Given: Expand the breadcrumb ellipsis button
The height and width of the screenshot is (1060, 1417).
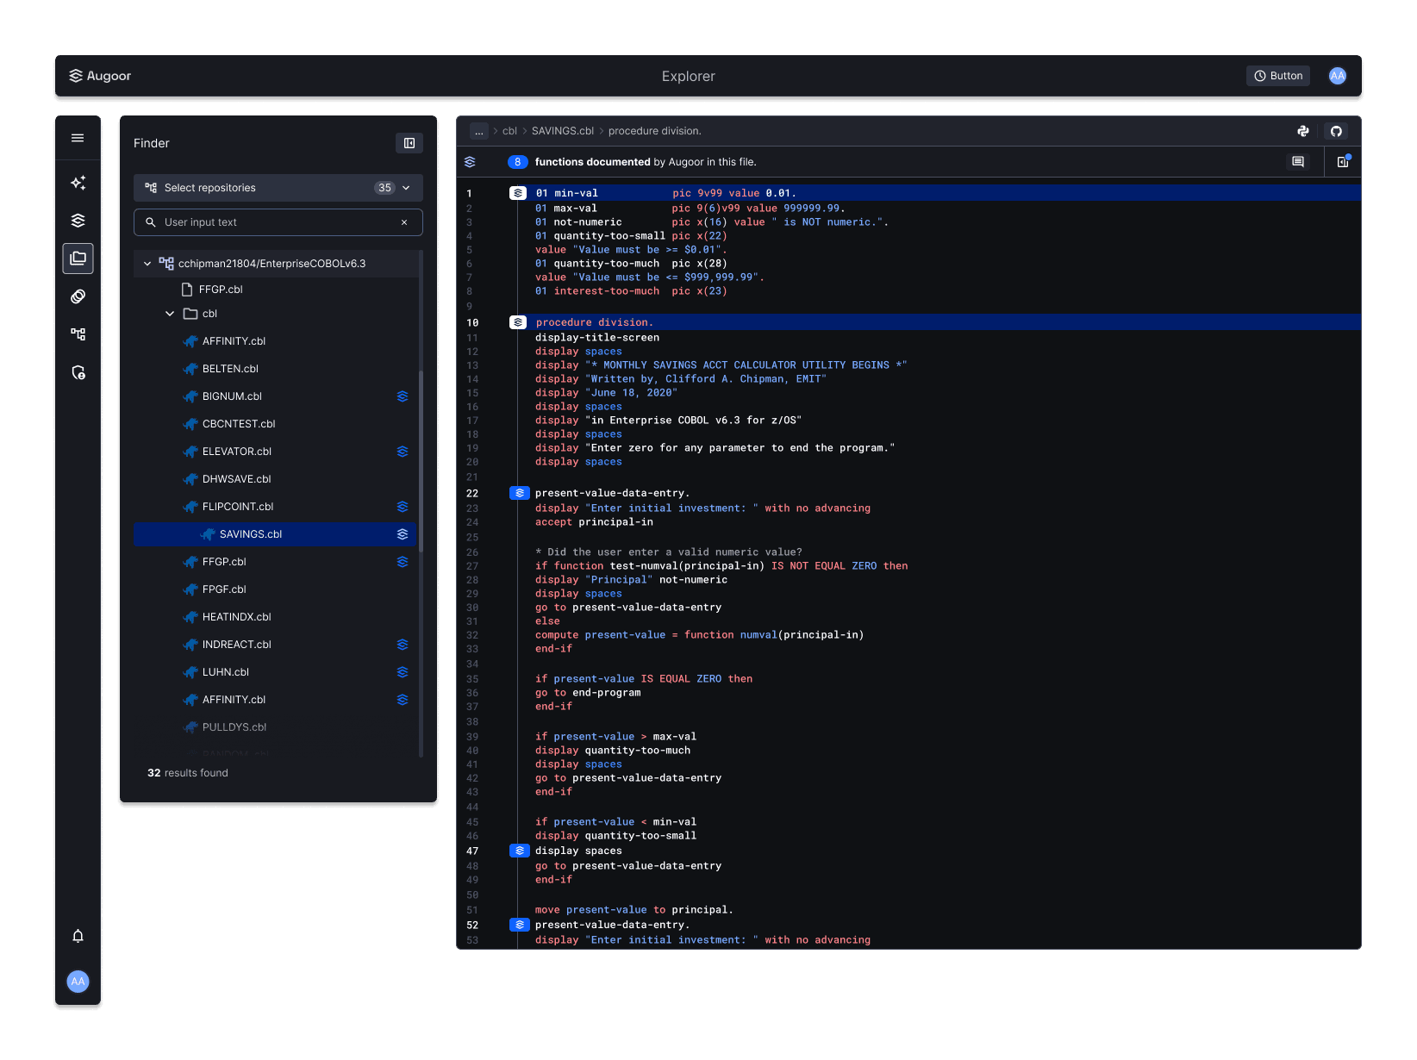Looking at the screenshot, I should (x=479, y=131).
